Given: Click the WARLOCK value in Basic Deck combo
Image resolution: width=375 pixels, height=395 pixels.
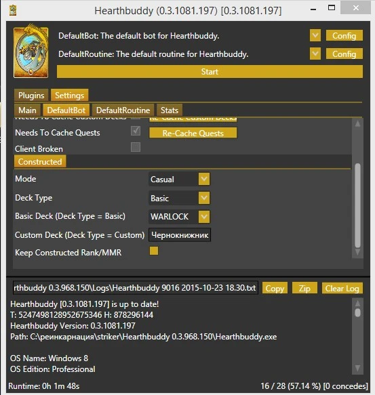Looking at the screenshot, I should (x=170, y=217).
